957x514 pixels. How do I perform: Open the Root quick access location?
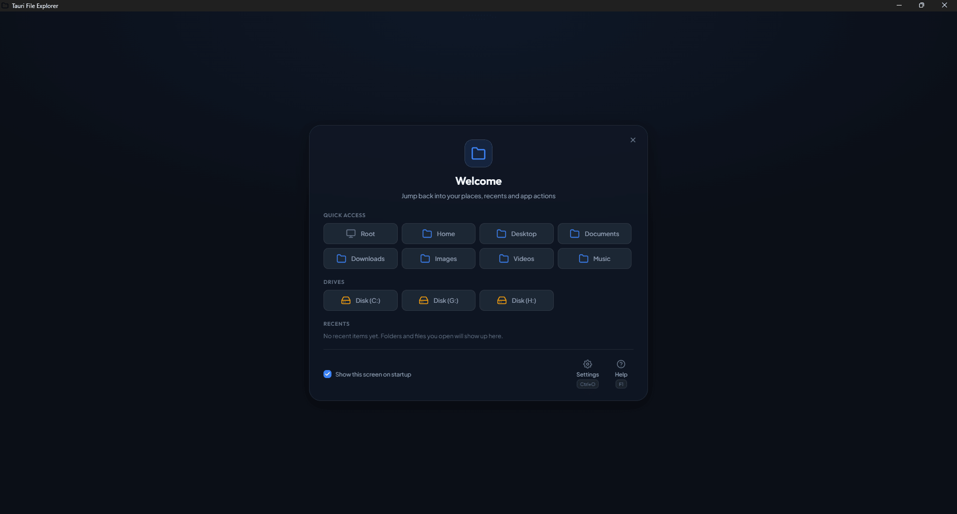tap(360, 234)
